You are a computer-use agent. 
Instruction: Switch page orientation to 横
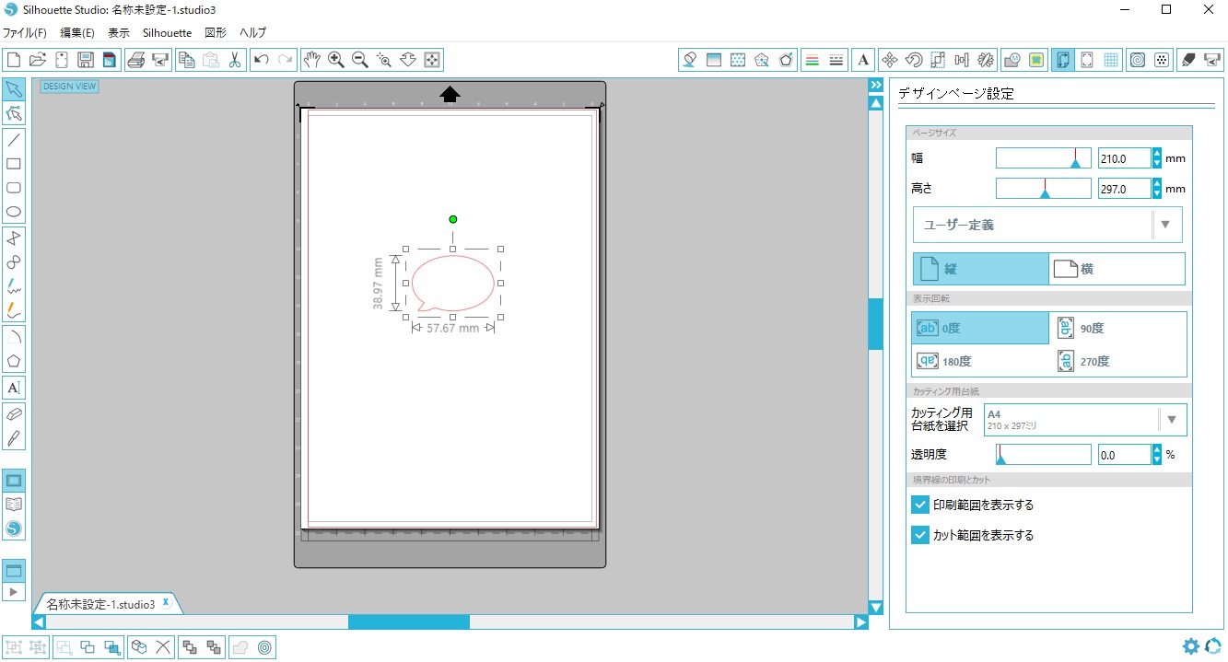point(1117,269)
